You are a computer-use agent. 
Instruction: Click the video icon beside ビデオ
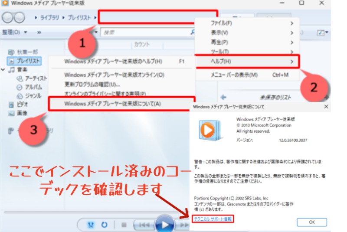coord(11,105)
